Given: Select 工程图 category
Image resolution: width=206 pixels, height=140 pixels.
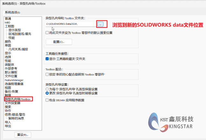Looking at the screenshot, I should [x=10, y=26].
